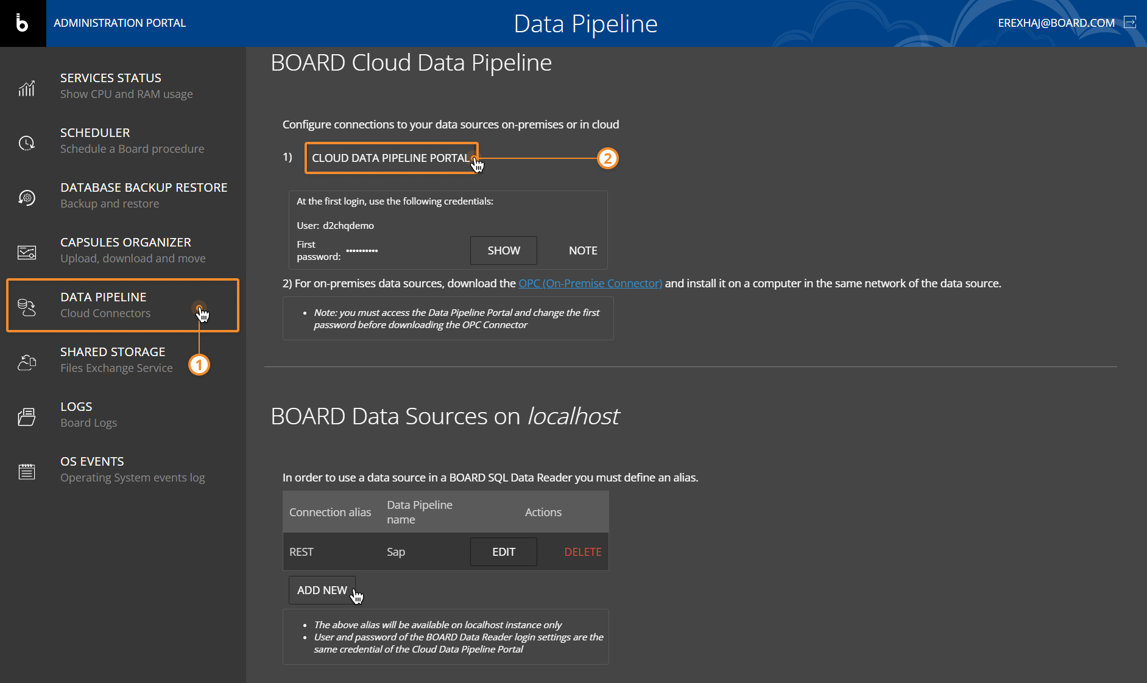Click the logout icon beside the email
Viewport: 1147px width, 683px height.
[1130, 23]
